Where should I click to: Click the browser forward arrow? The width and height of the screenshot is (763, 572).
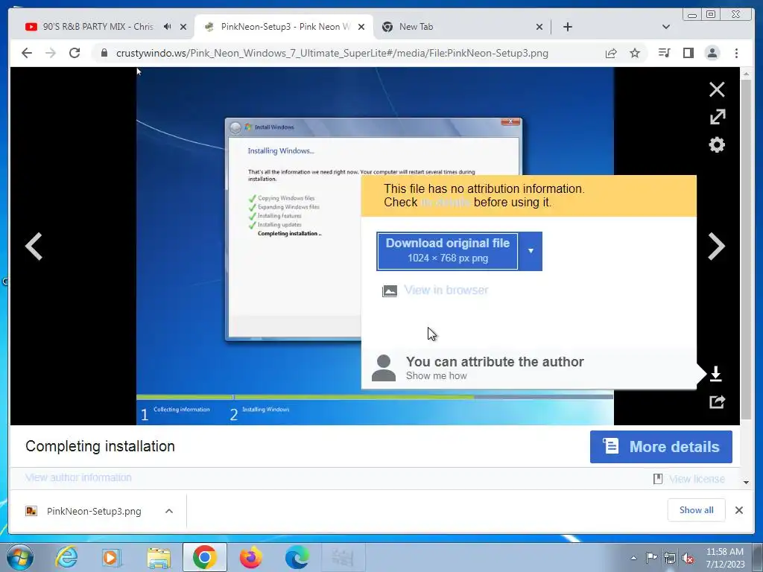click(x=51, y=53)
